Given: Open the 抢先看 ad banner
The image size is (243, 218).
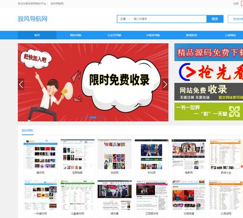Looking at the screenshot, I should pyautogui.click(x=208, y=72).
